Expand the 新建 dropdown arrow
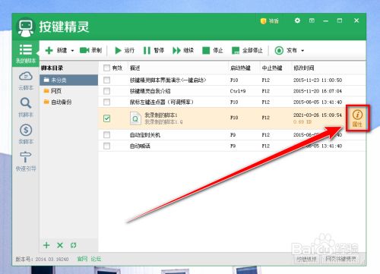The height and width of the screenshot is (274, 380). pyautogui.click(x=72, y=51)
